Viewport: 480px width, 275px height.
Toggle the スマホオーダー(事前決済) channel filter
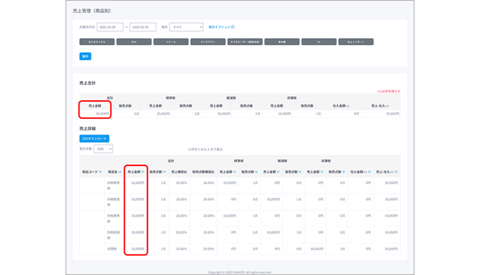245,42
